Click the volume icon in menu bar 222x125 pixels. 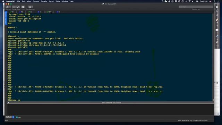(193, 1)
